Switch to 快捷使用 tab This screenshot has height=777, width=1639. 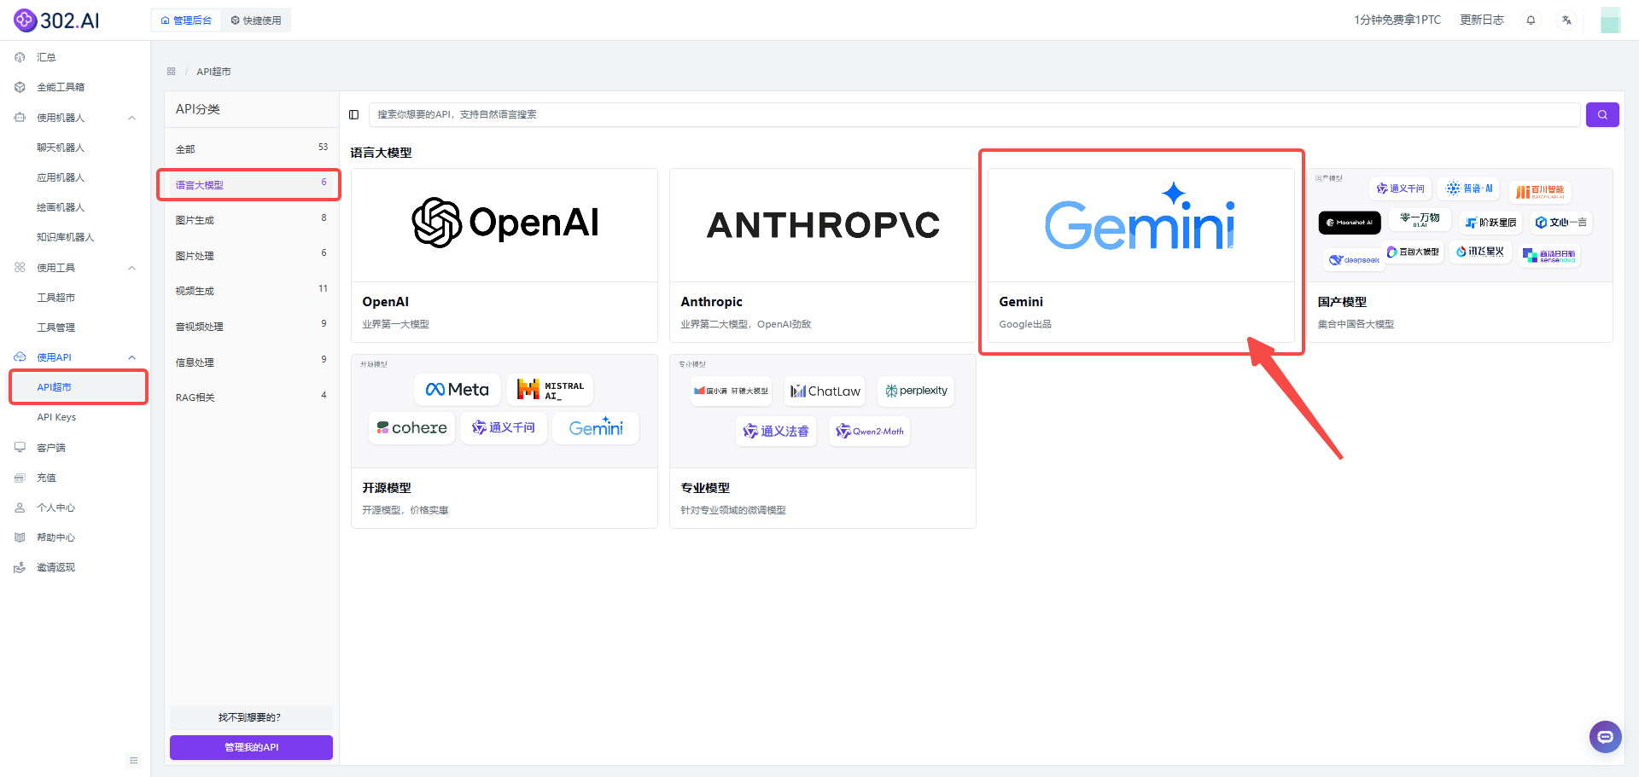click(256, 20)
